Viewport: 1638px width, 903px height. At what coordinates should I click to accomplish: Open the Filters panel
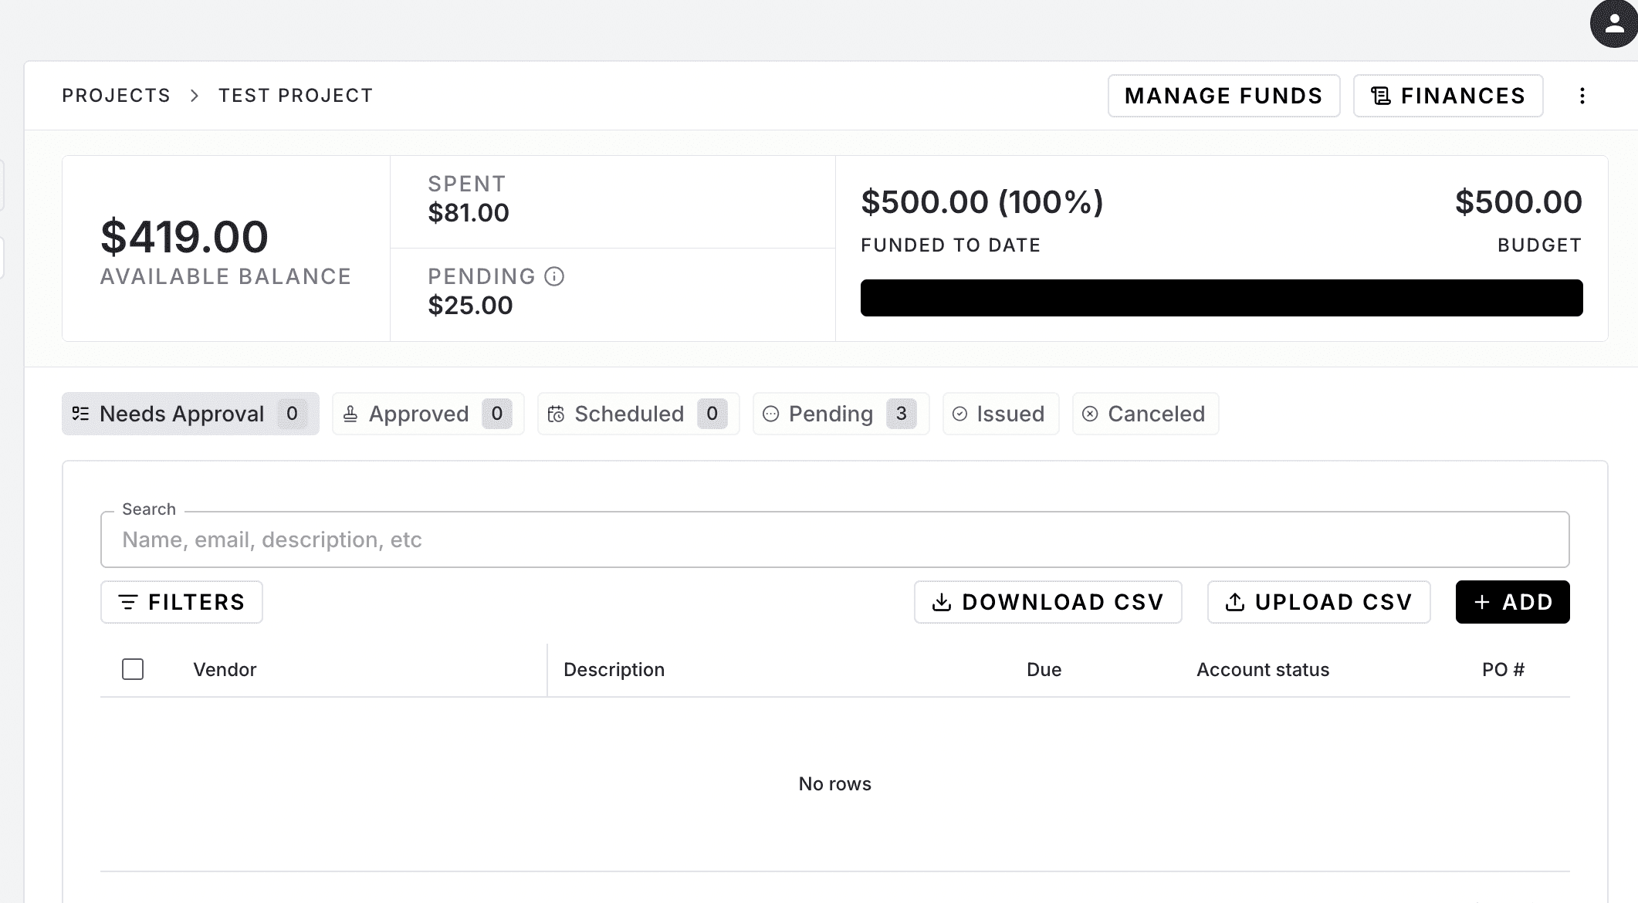181,602
